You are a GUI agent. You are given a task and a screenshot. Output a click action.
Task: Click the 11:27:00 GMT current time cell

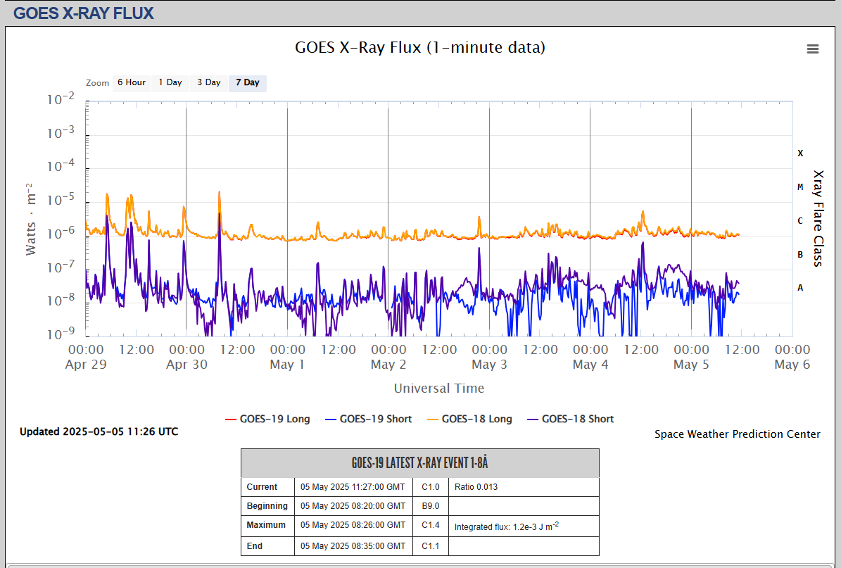pos(353,487)
